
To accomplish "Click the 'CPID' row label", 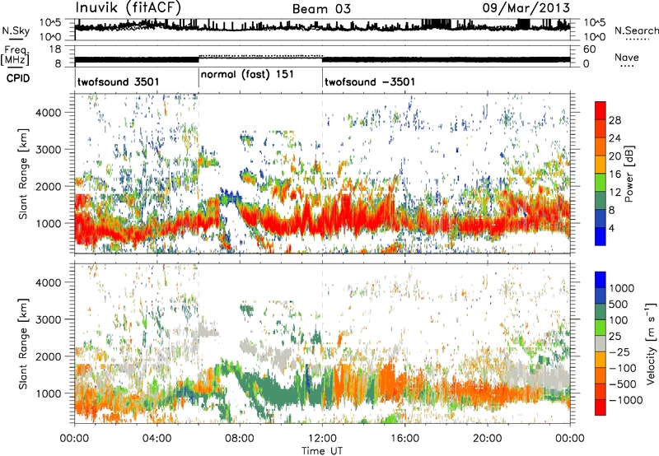I will [18, 78].
